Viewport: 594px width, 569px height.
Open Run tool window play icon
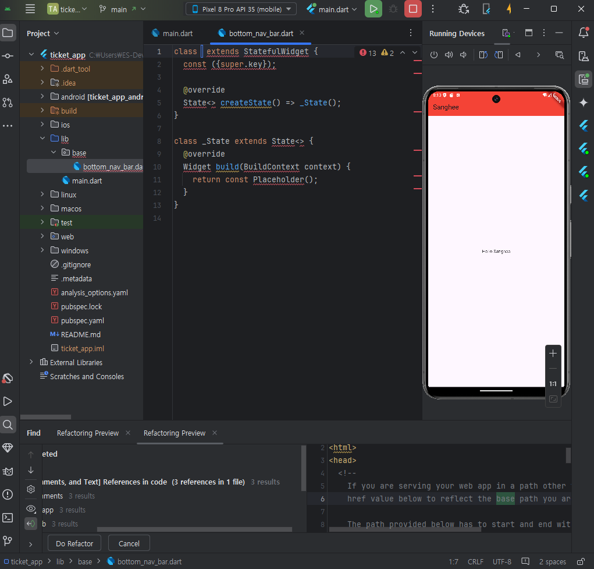tap(8, 401)
